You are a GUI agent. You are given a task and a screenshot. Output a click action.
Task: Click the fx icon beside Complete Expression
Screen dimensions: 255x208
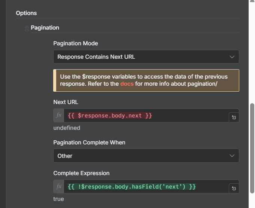click(59, 186)
